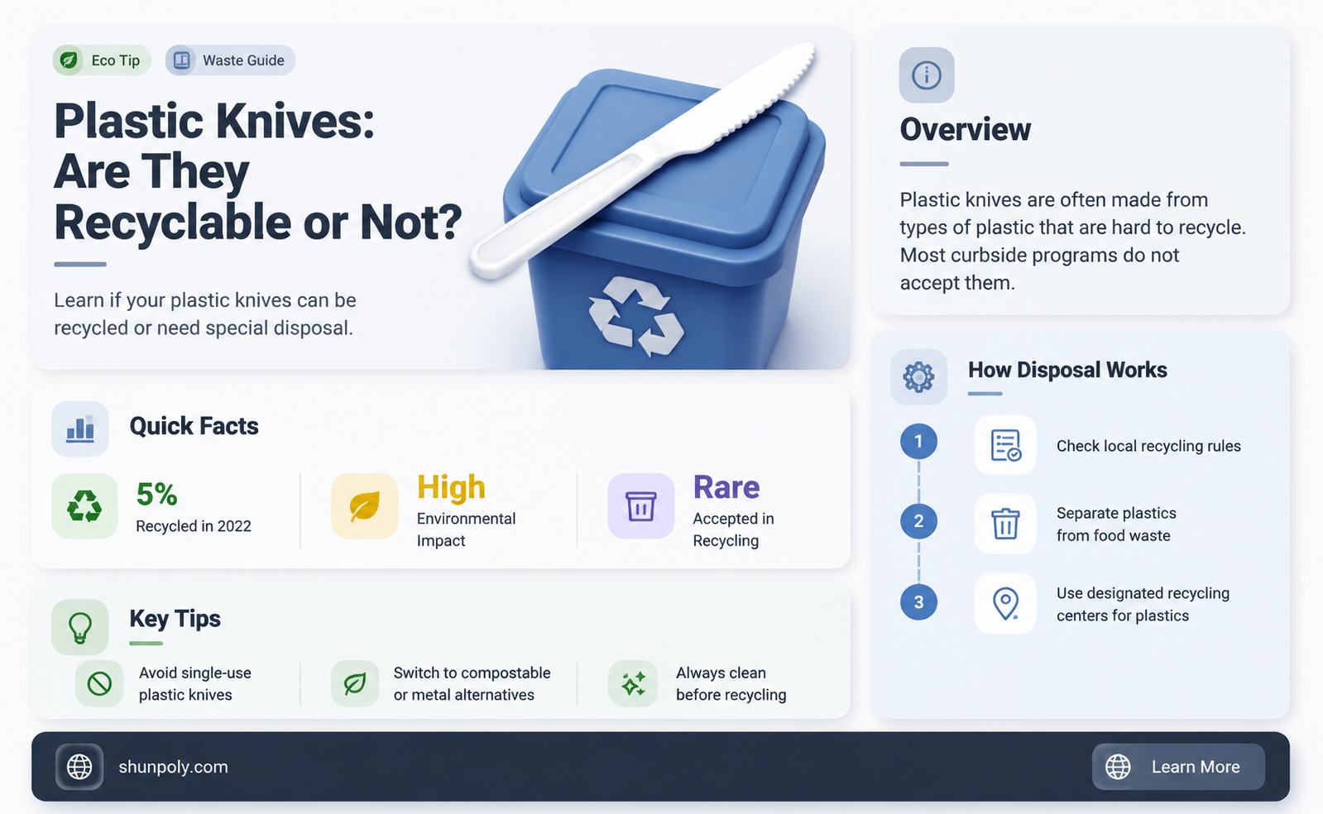Click the Waste Guide book icon
Screen dimensions: 1323x814
click(x=182, y=60)
